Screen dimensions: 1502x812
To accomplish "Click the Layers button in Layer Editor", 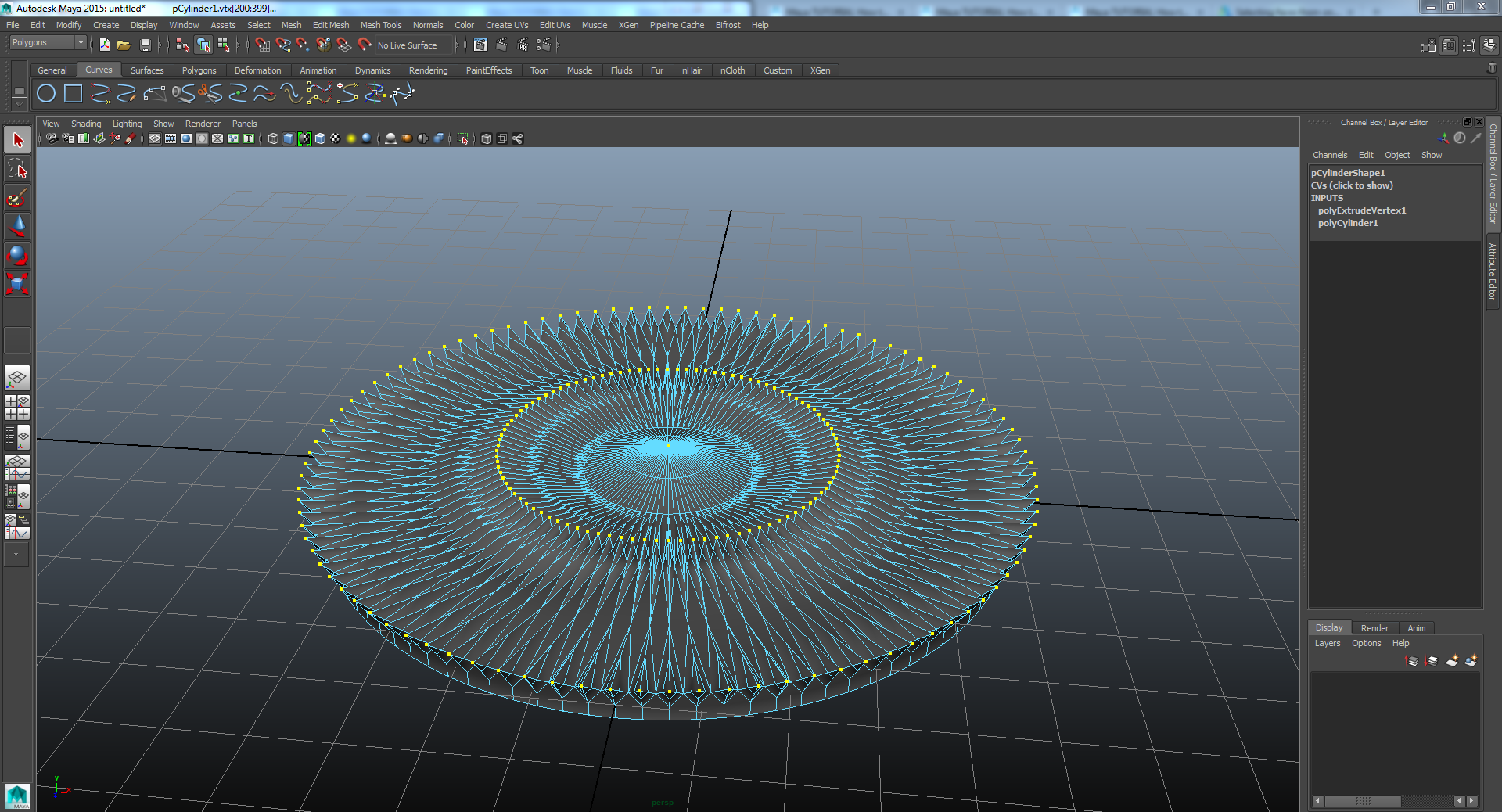I will [1328, 643].
